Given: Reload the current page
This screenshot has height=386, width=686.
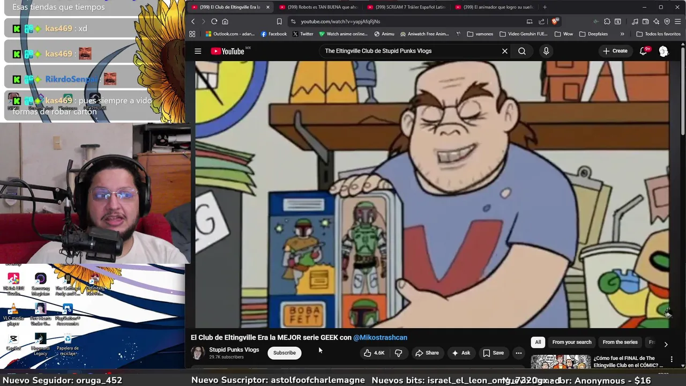Looking at the screenshot, I should click(214, 21).
